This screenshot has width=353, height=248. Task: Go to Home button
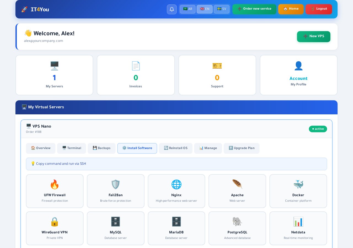[x=291, y=9]
